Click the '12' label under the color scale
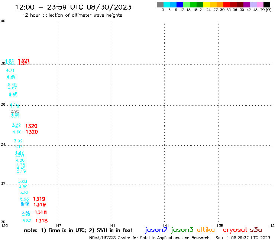The height and width of the screenshot is (241, 275). coord(182,10)
